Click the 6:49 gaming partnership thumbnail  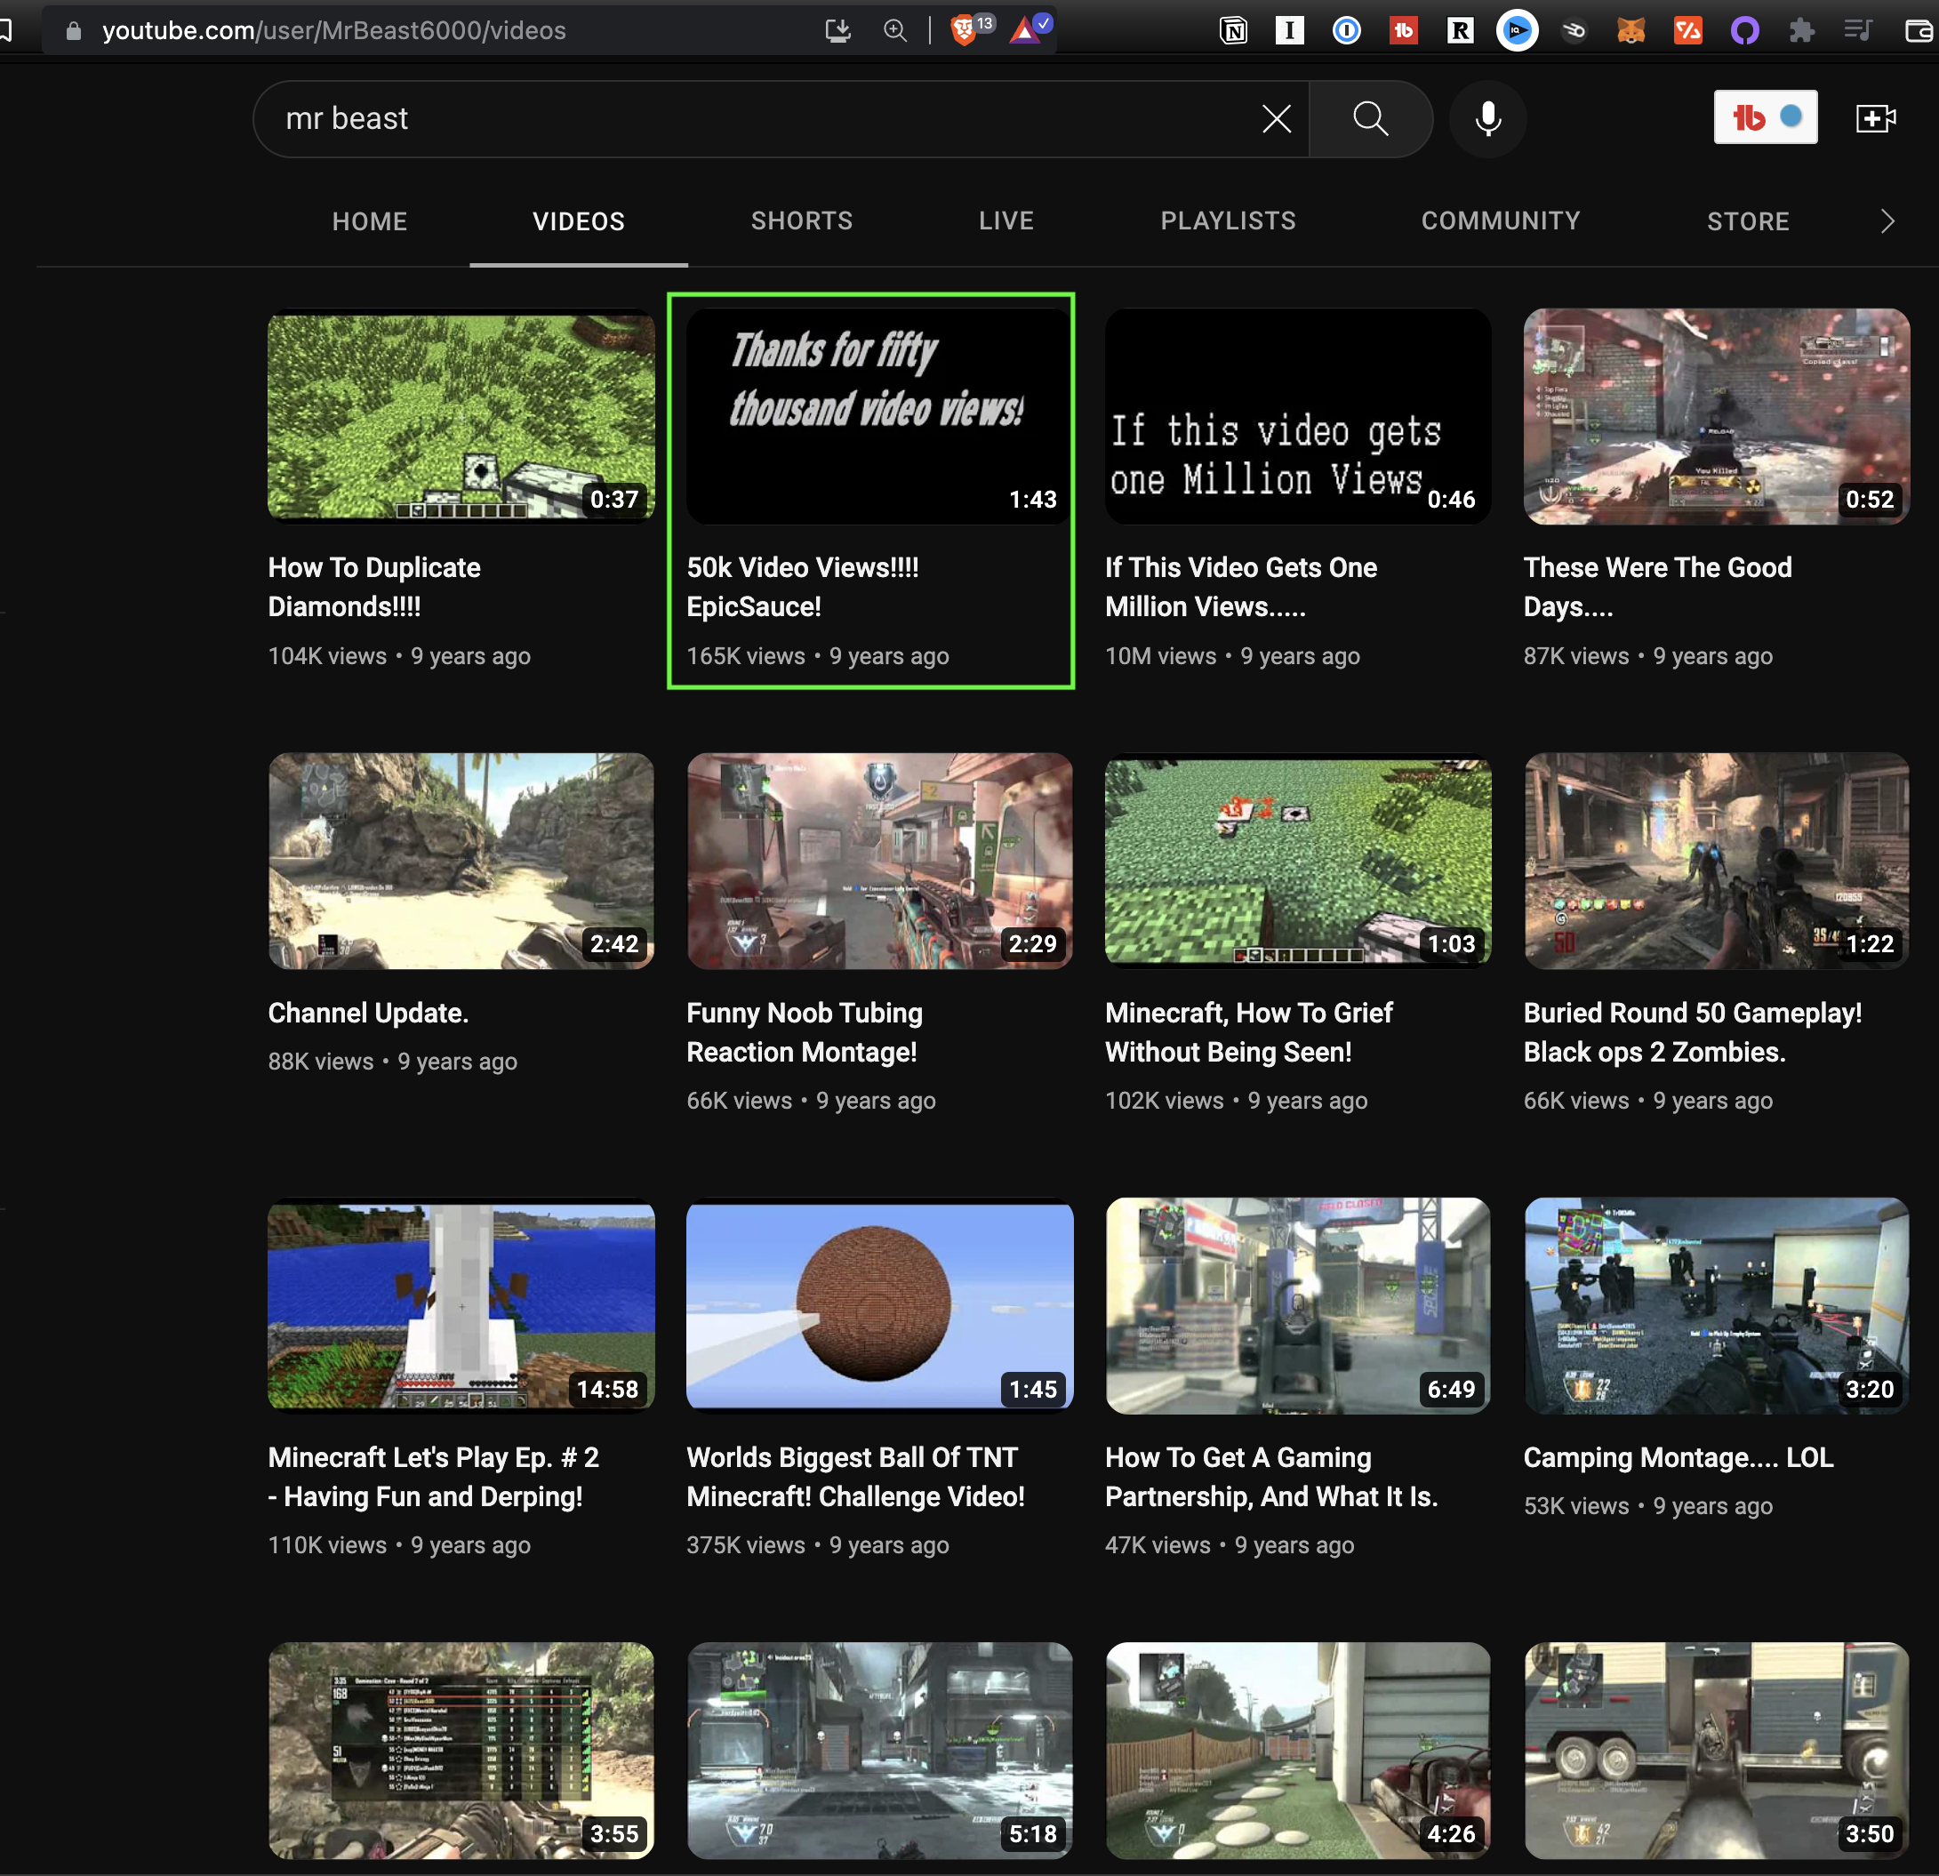[1298, 1305]
